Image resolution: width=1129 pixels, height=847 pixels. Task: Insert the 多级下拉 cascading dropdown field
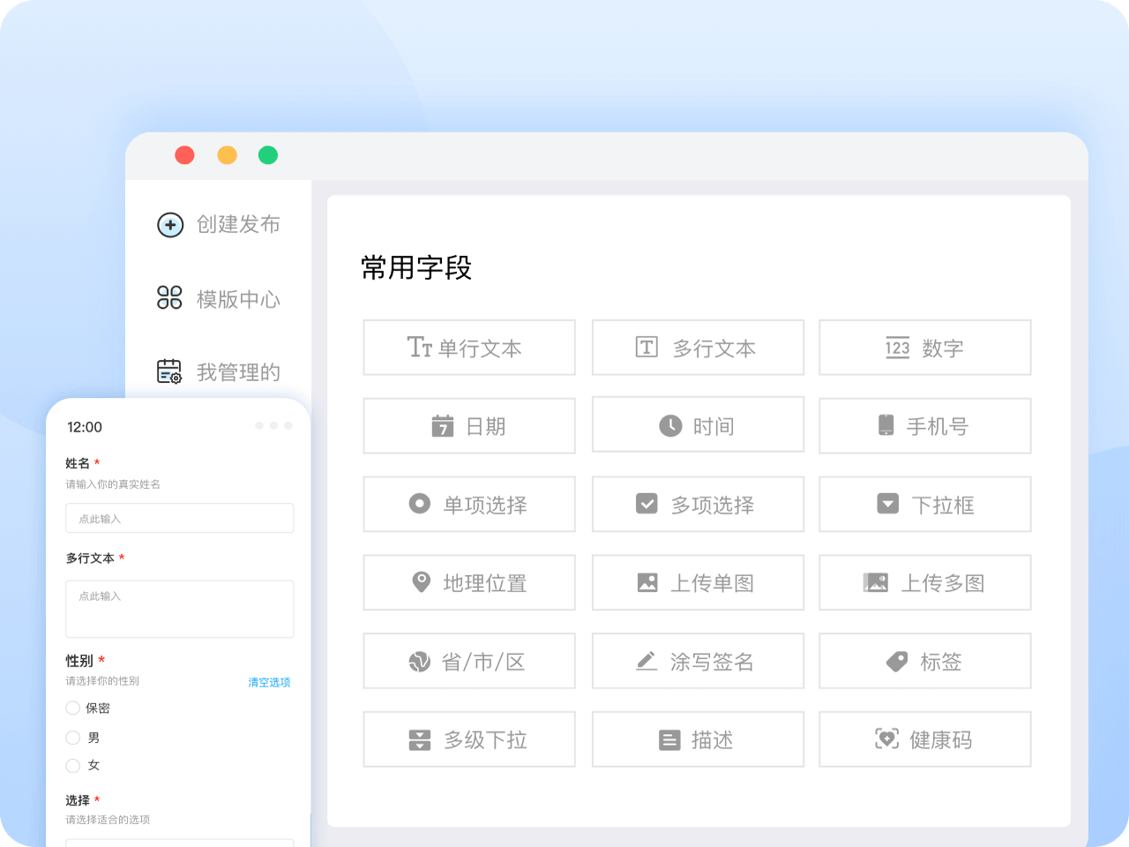coord(469,739)
